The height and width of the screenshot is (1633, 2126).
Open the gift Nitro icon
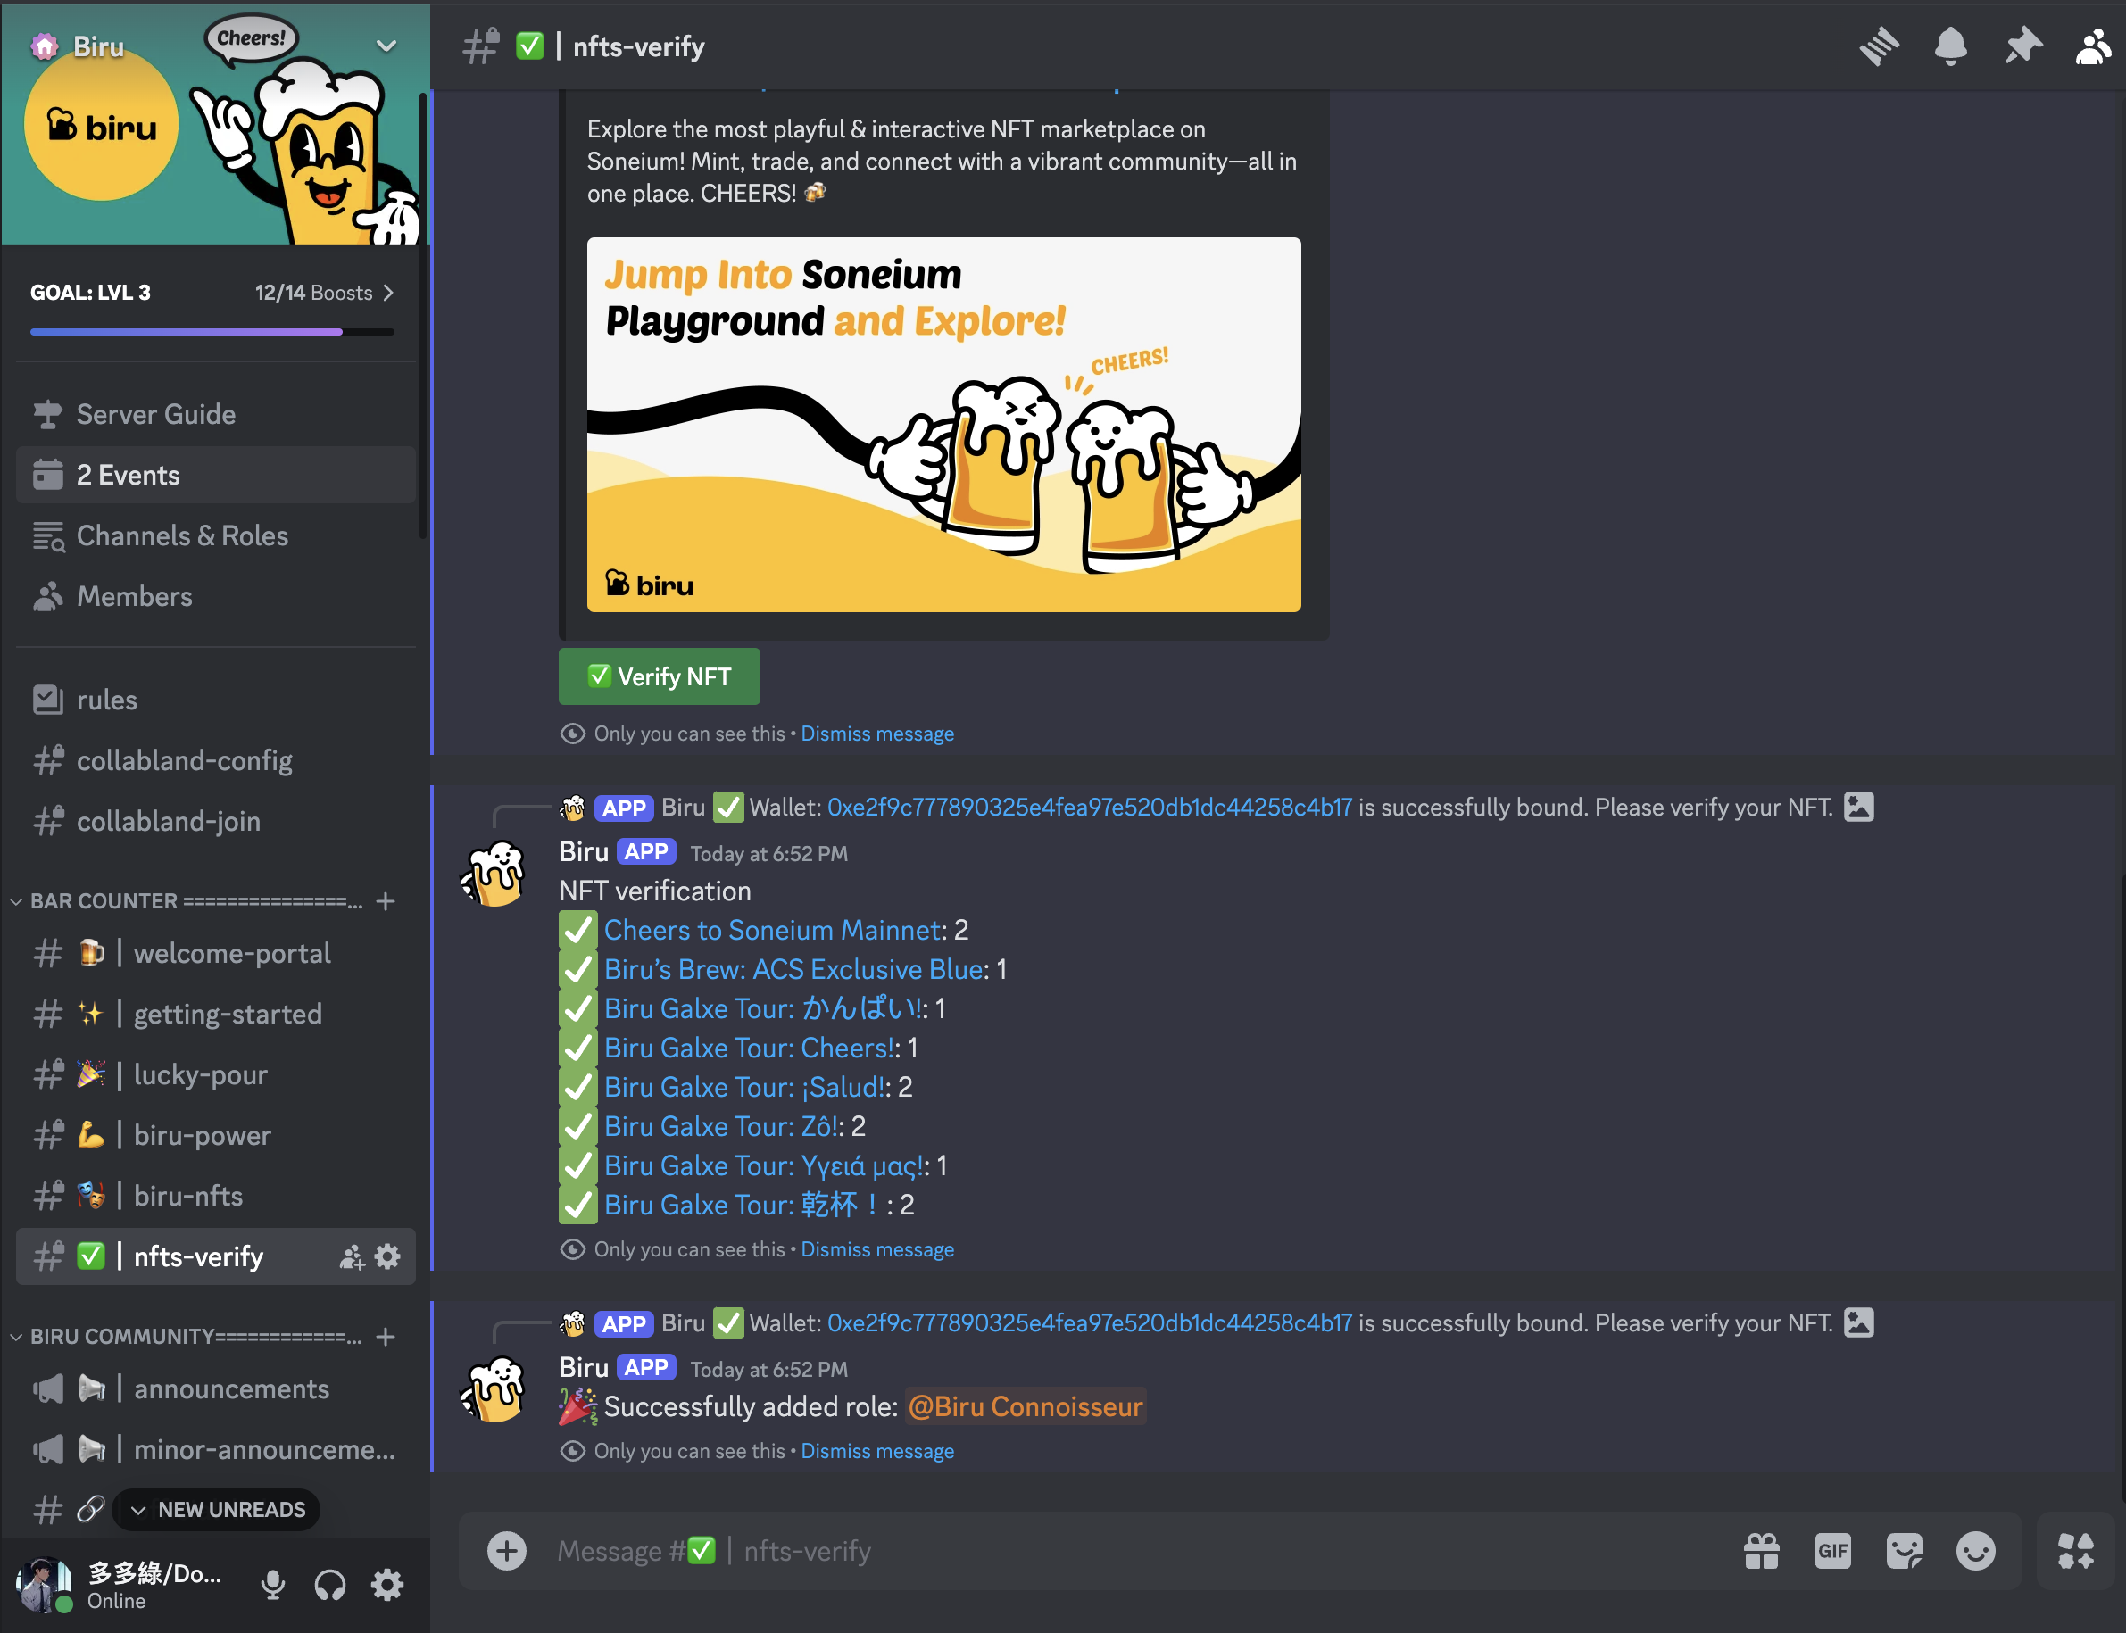pos(1762,1550)
